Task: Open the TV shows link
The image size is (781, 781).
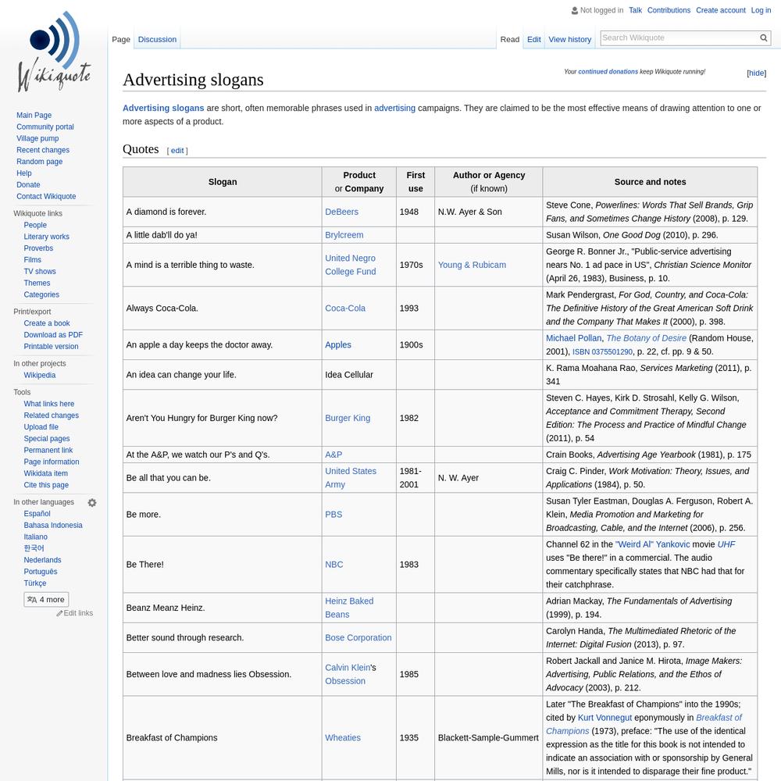Action: pyautogui.click(x=40, y=272)
